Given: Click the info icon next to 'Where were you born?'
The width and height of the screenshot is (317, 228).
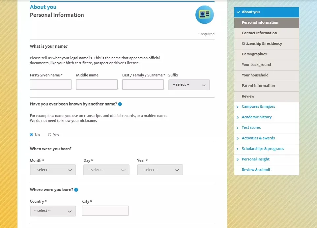Looking at the screenshot, I should click(76, 190).
